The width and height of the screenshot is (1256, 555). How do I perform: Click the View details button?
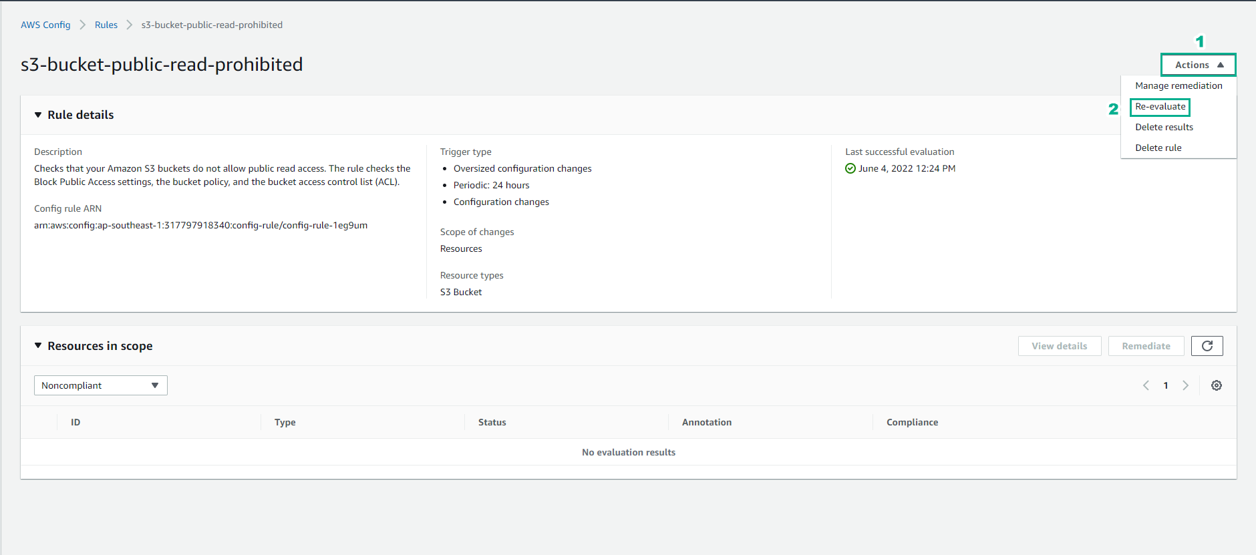[x=1059, y=346]
